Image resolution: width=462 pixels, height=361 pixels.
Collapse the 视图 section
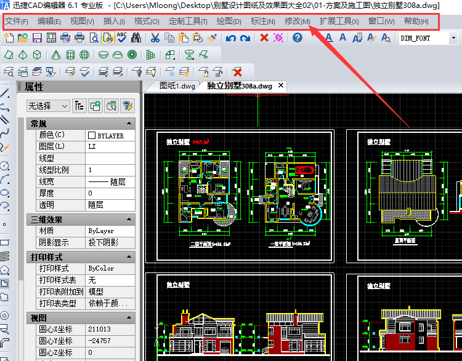pyautogui.click(x=129, y=317)
